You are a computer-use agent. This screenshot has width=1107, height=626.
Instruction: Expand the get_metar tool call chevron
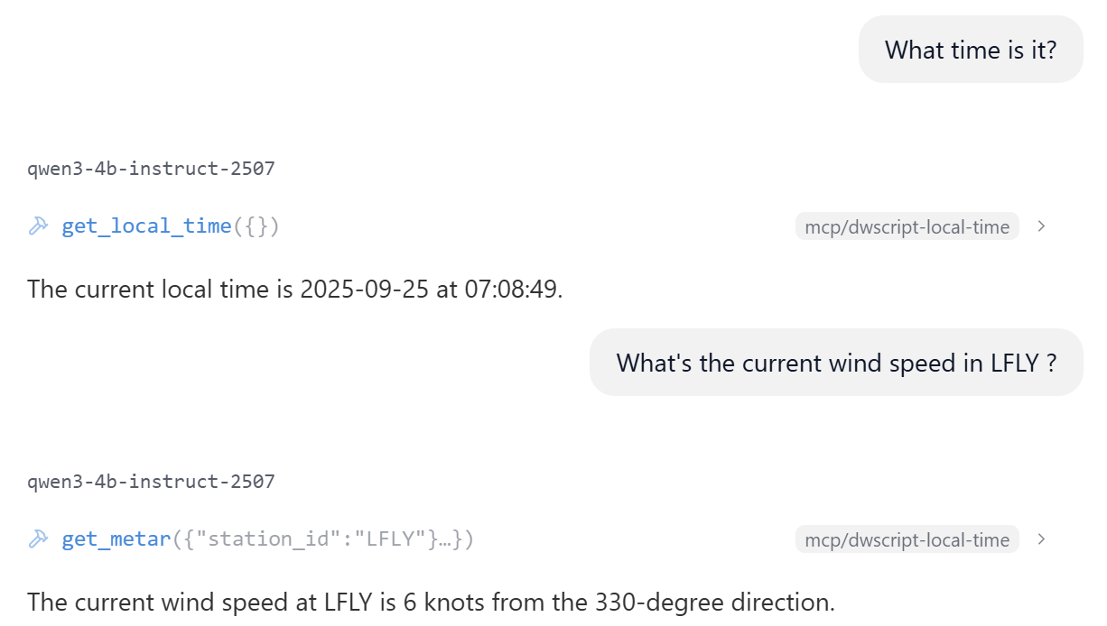pyautogui.click(x=1041, y=539)
